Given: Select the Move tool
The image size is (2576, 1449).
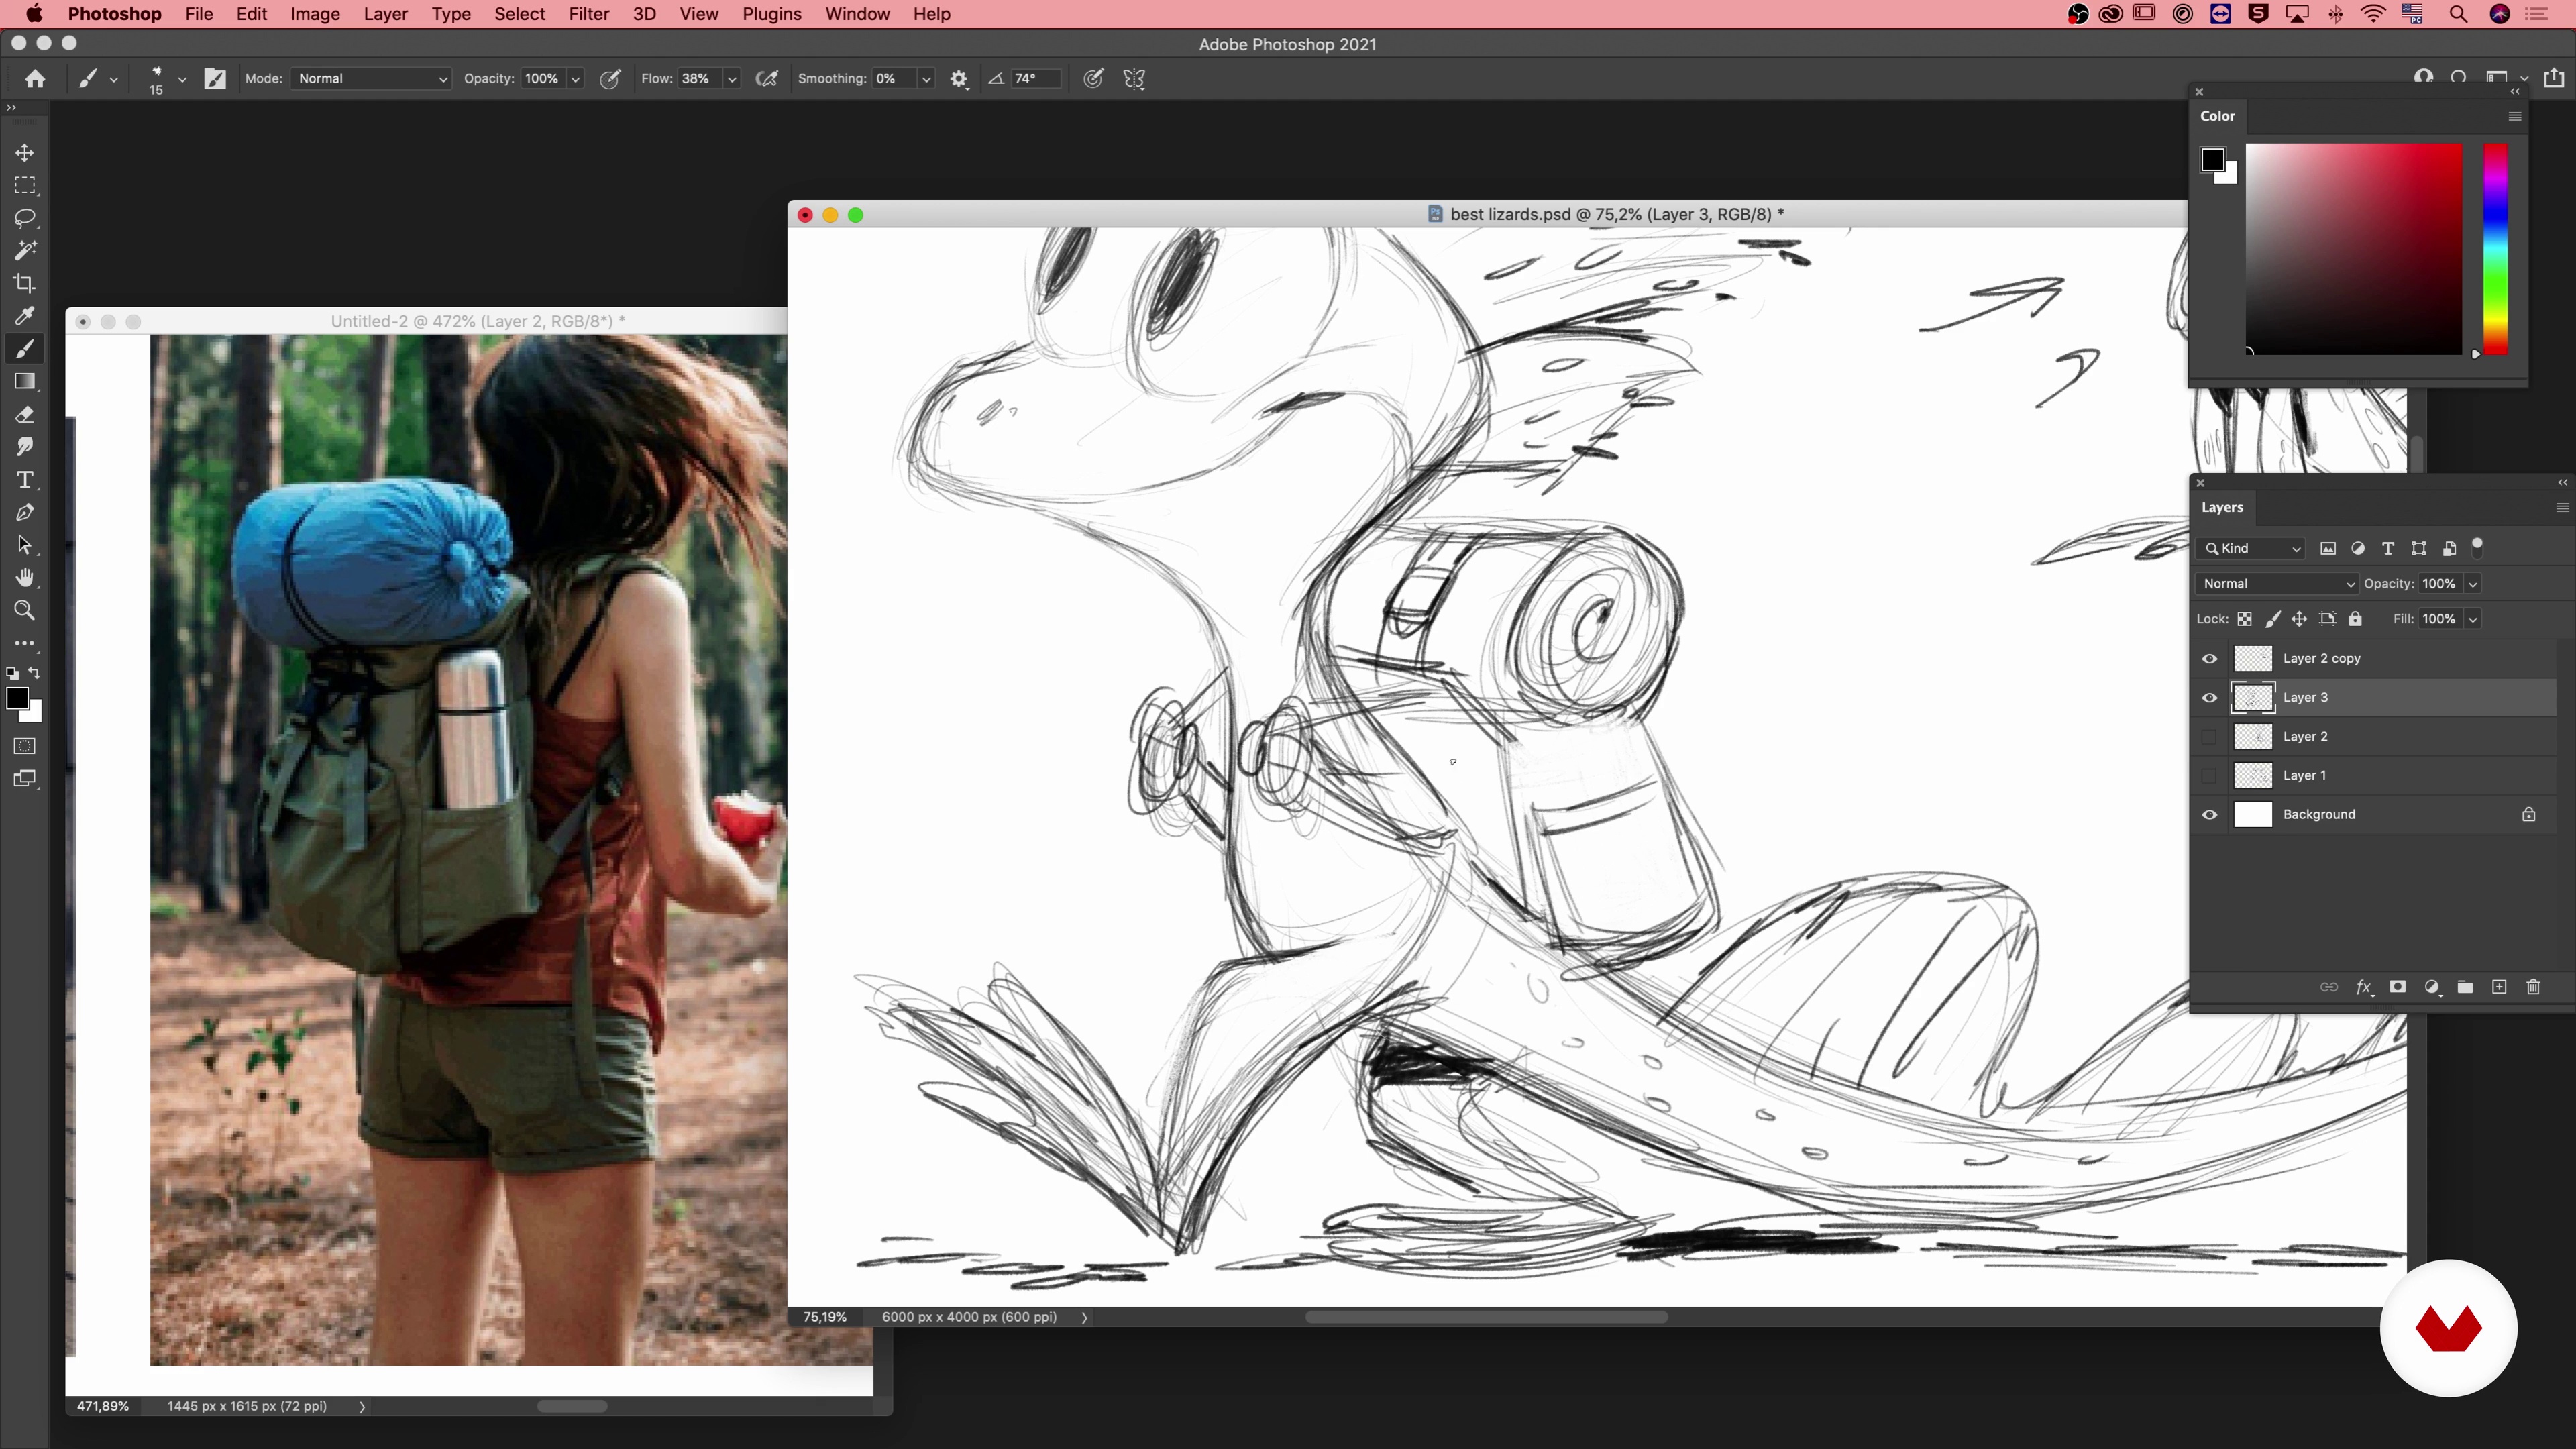Looking at the screenshot, I should click(25, 152).
